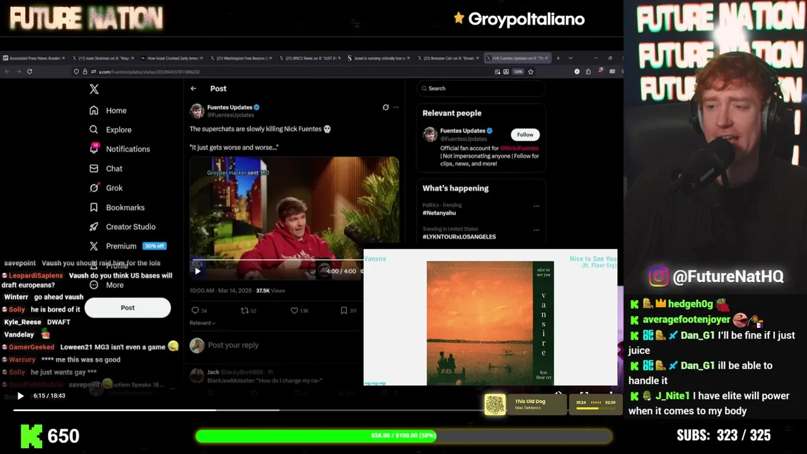Open the More menu in the sidebar

[x=107, y=285]
